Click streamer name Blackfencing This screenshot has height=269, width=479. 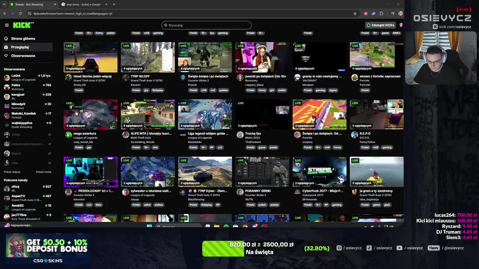pyautogui.click(x=196, y=199)
